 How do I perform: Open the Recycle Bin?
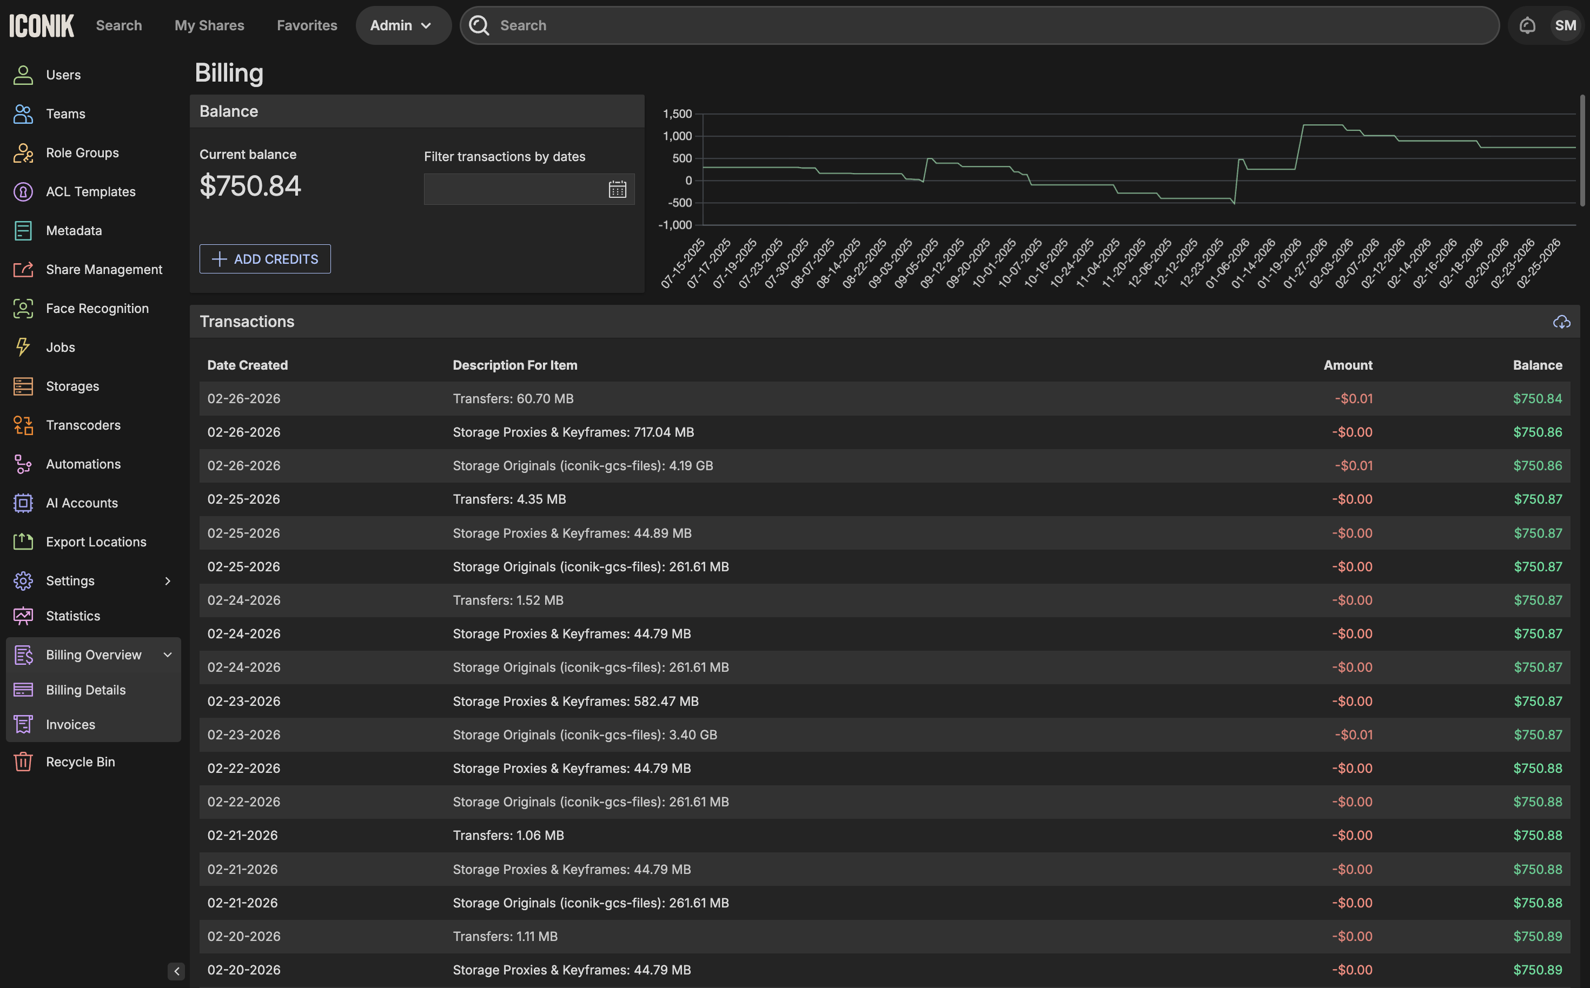[x=79, y=762]
